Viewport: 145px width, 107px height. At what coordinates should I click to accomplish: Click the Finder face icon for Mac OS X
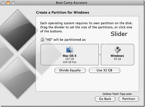coord(70,50)
